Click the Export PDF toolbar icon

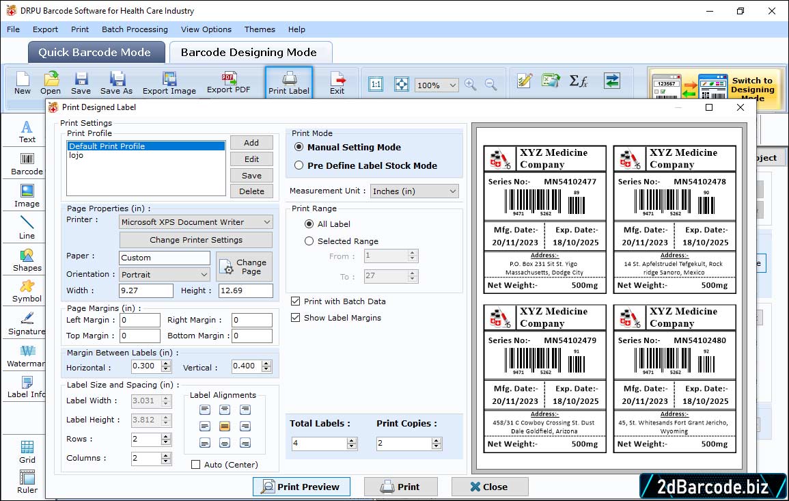(x=228, y=82)
